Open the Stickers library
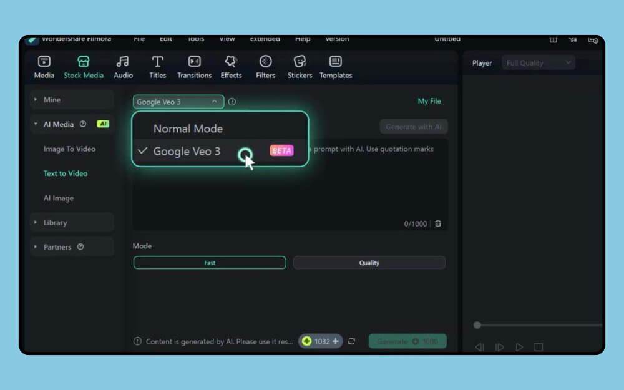 (300, 66)
